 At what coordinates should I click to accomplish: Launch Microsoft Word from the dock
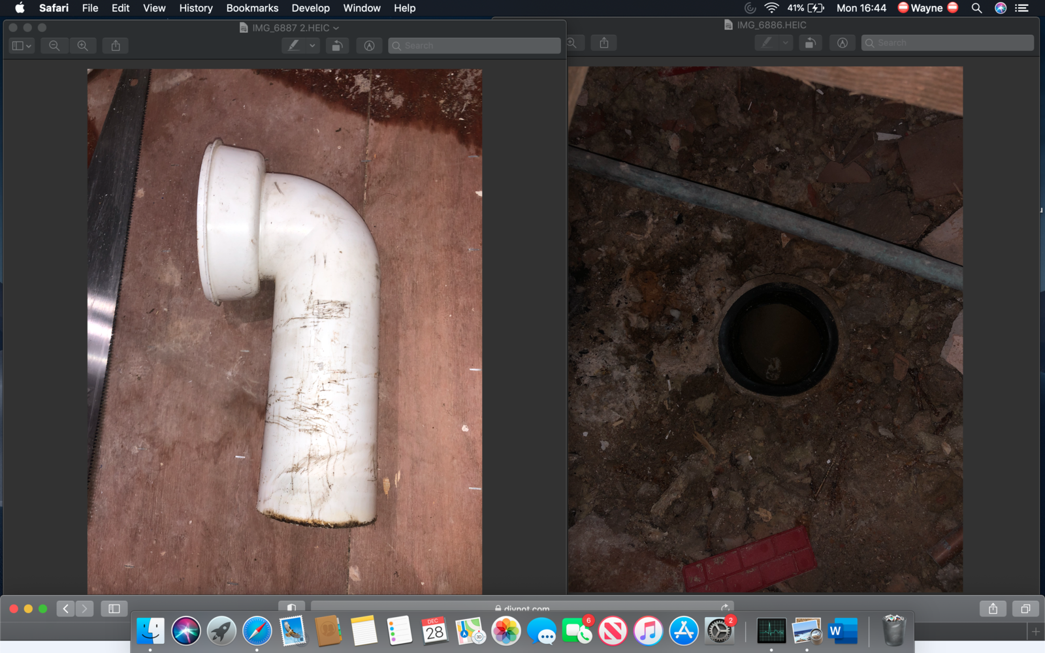[843, 631]
